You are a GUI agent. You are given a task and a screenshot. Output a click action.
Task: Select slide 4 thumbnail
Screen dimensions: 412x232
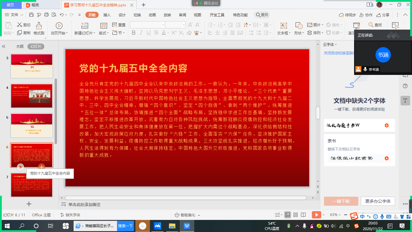coord(32,96)
